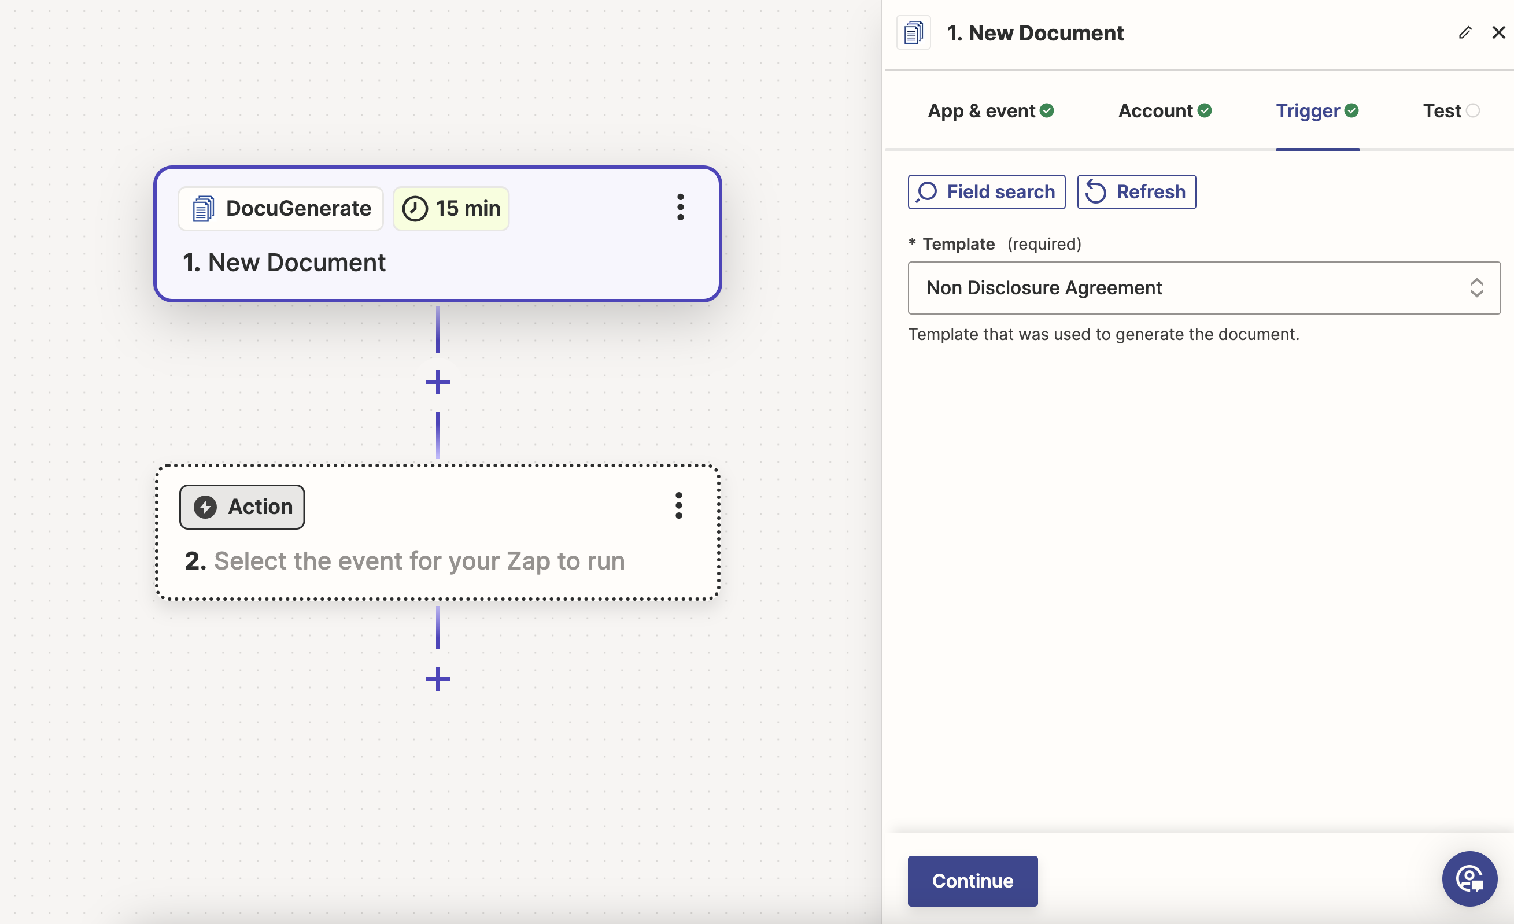1514x924 pixels.
Task: Click the Continue button
Action: (972, 881)
